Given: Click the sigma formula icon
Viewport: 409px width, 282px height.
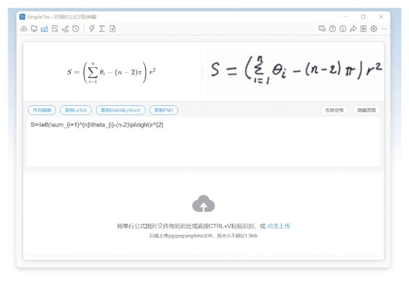Looking at the screenshot, I should 102,29.
